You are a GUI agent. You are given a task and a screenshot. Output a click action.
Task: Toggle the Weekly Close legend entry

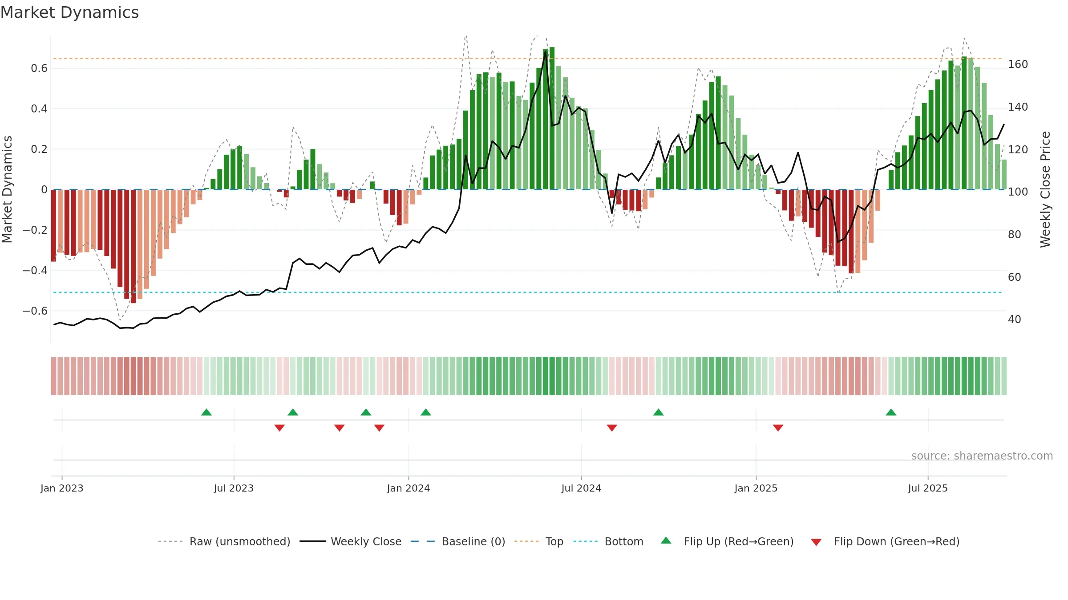(x=351, y=541)
